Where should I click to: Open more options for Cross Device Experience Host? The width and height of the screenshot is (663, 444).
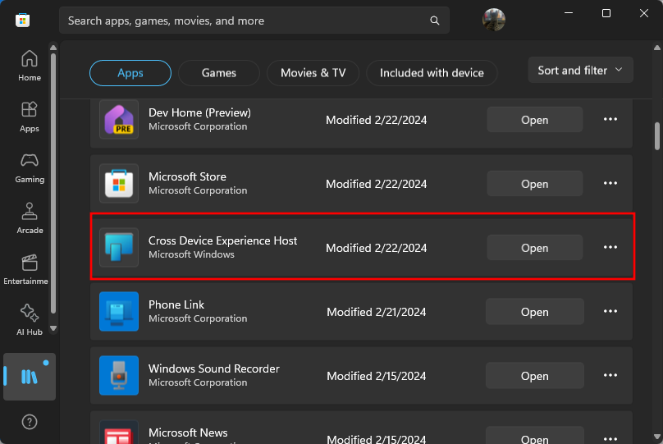(x=610, y=247)
